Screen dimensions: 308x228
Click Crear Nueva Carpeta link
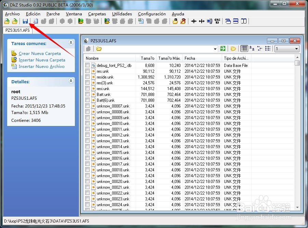pos(40,54)
